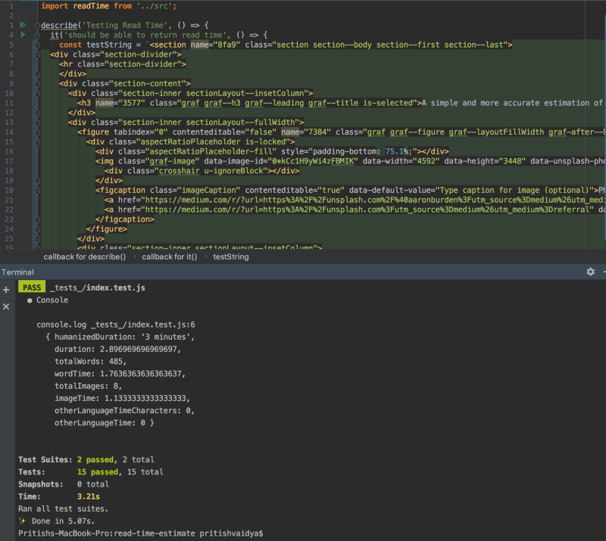Open the Terminal panel title
The width and height of the screenshot is (606, 541).
(x=17, y=272)
